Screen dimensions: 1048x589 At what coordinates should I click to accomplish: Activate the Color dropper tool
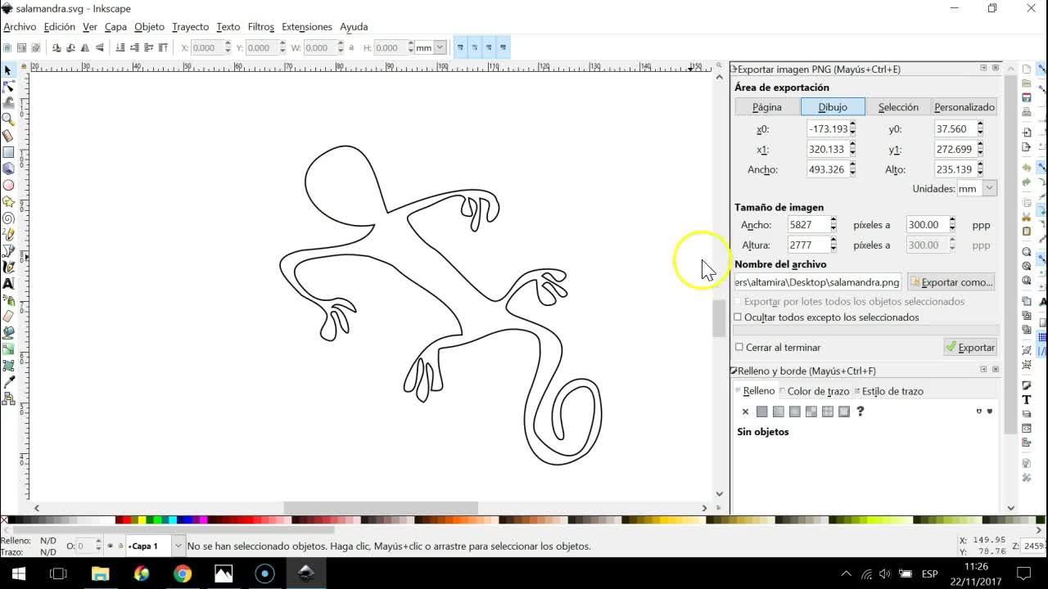coord(8,382)
